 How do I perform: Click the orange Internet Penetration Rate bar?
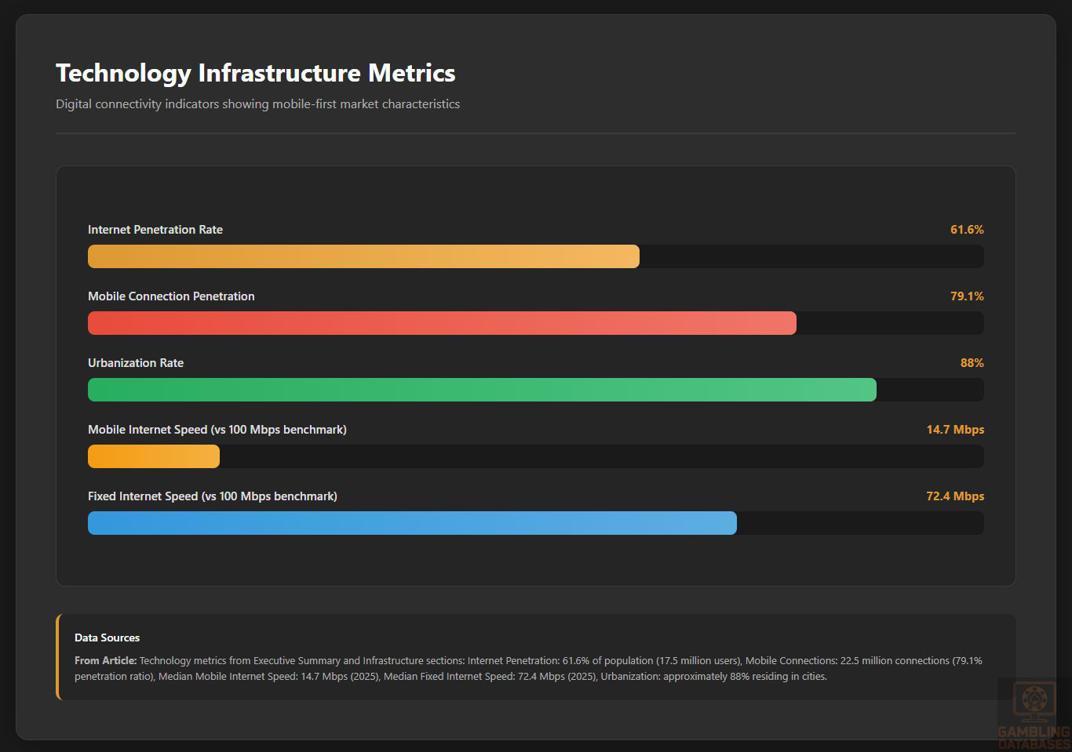tap(363, 256)
